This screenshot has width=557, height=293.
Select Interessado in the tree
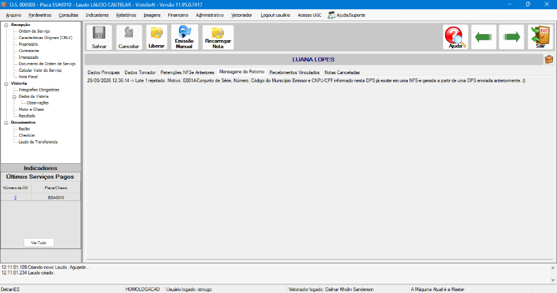(28, 57)
